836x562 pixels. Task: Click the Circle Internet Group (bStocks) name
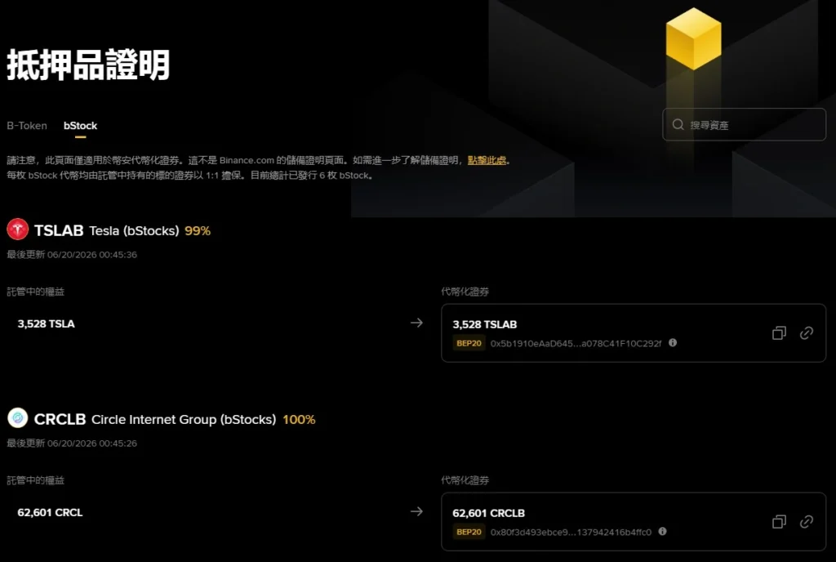(184, 420)
